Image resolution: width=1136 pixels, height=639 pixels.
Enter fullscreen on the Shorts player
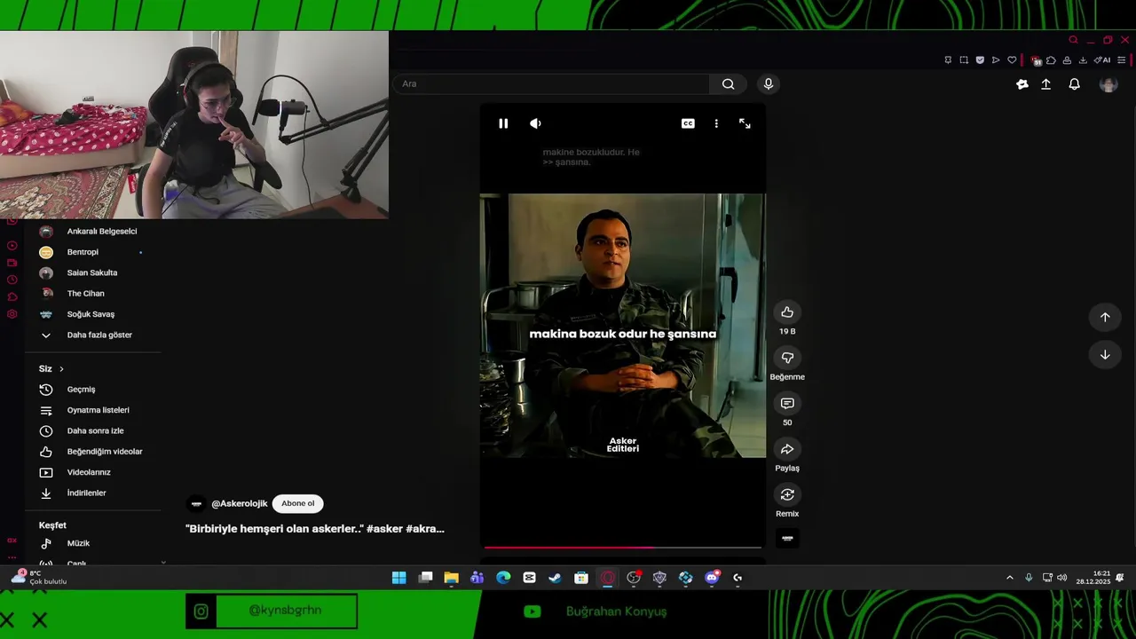(745, 123)
